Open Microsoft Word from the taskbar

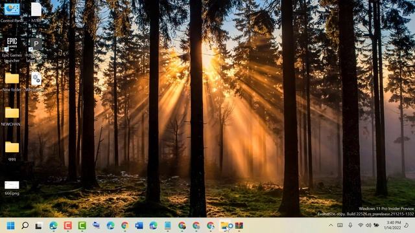pos(139,226)
